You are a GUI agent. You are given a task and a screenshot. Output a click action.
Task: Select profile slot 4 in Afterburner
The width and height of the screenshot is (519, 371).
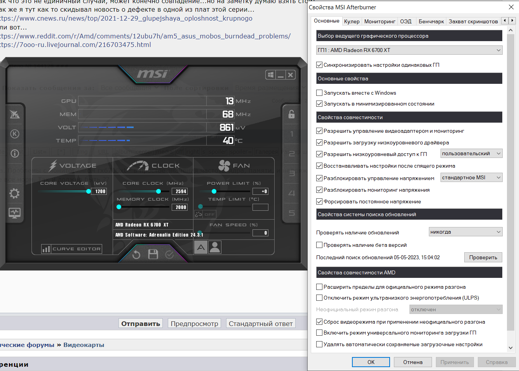tap(292, 193)
